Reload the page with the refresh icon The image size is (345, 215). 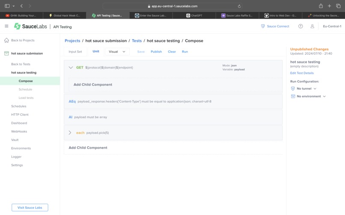[x=239, y=6]
